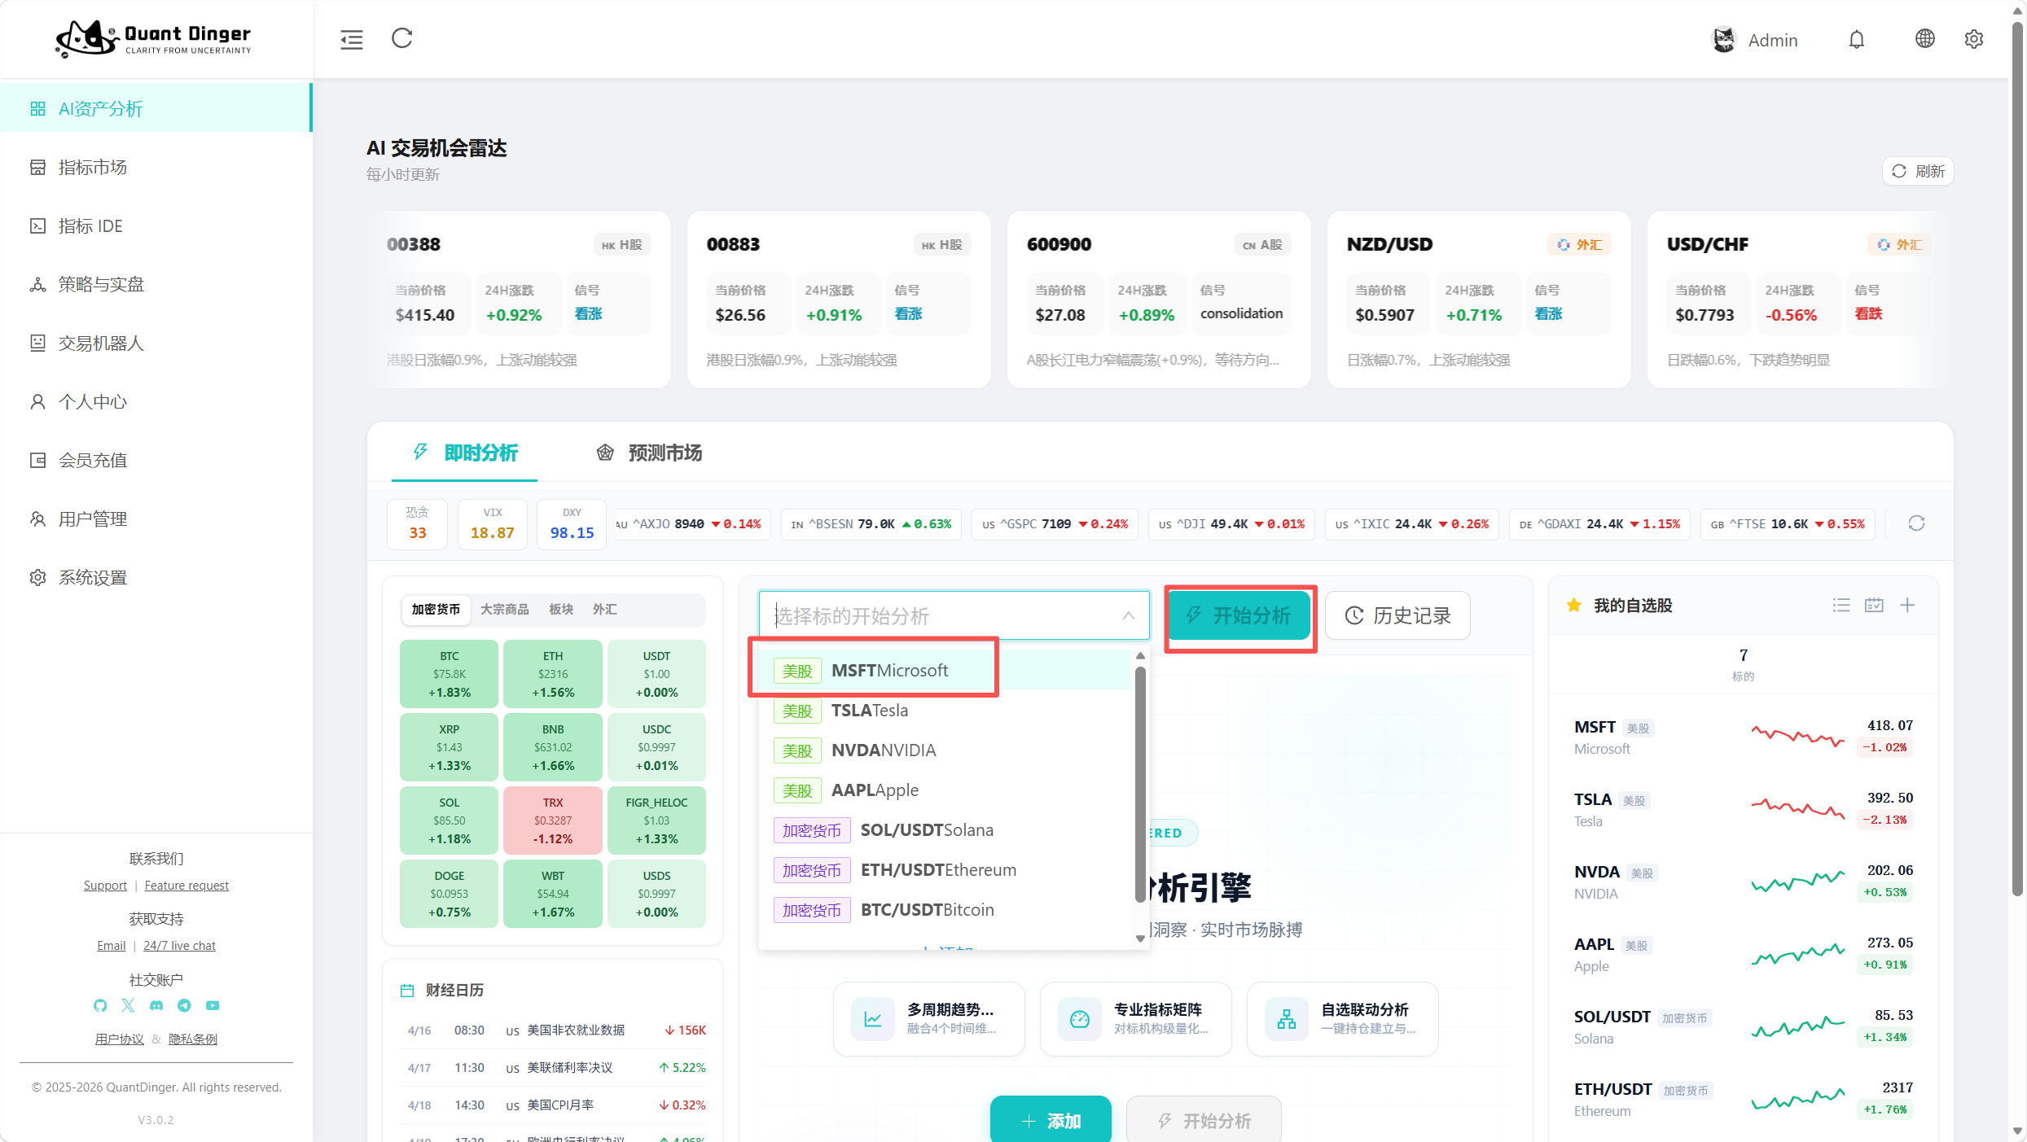Open the 多周期趋势 feature card
This screenshot has width=2027, height=1142.
929,1018
